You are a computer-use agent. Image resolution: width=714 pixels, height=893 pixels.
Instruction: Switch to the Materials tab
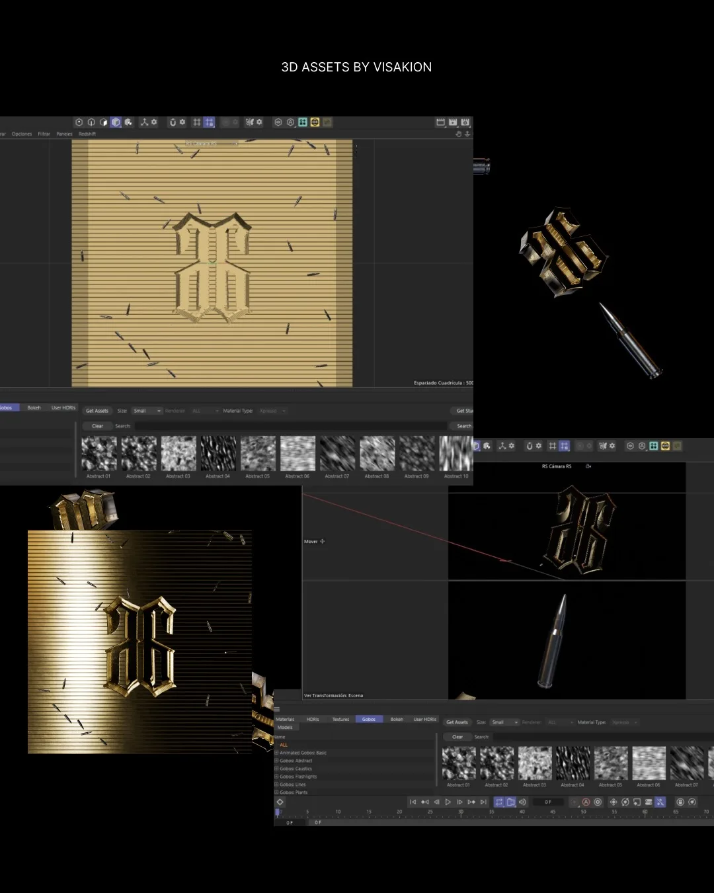coord(285,719)
